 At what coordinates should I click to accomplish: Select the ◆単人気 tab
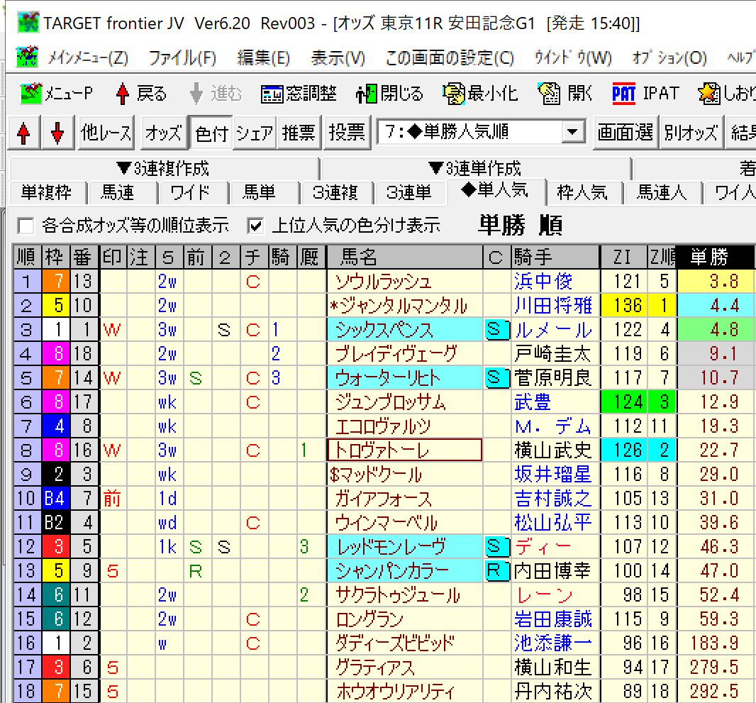click(495, 190)
